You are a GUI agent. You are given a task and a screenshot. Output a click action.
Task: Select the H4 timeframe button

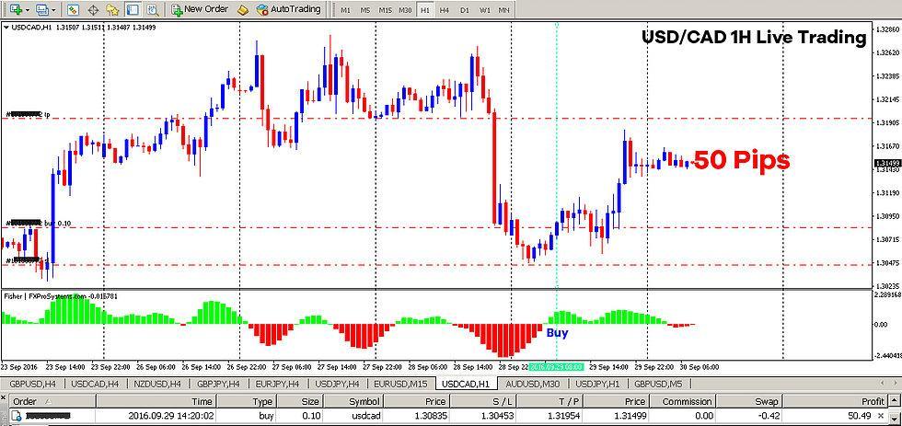(x=445, y=10)
